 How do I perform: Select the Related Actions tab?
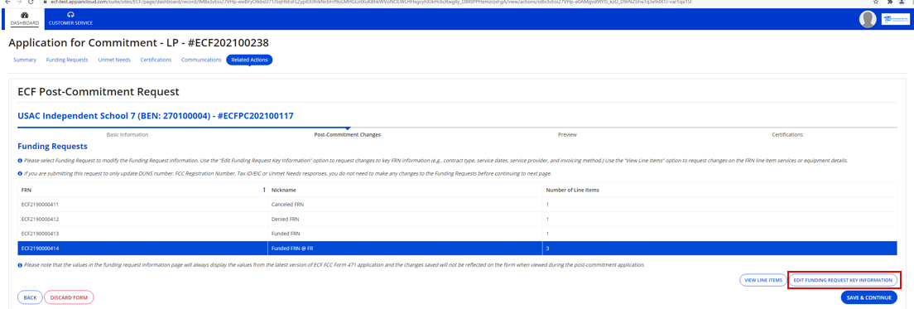249,60
